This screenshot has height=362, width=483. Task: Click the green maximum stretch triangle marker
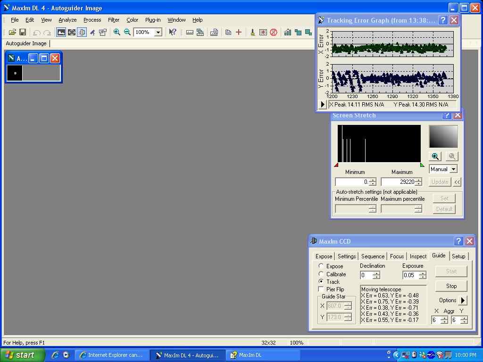pyautogui.click(x=422, y=165)
